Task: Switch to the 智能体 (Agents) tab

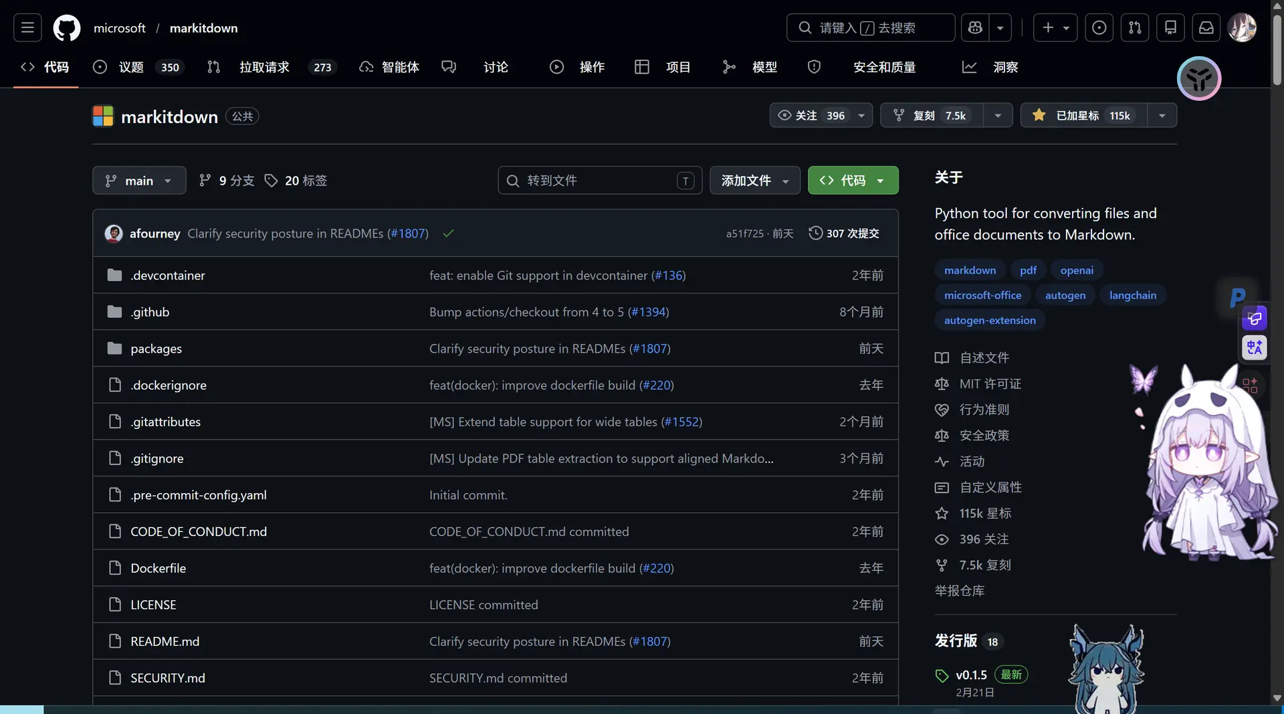Action: tap(389, 67)
